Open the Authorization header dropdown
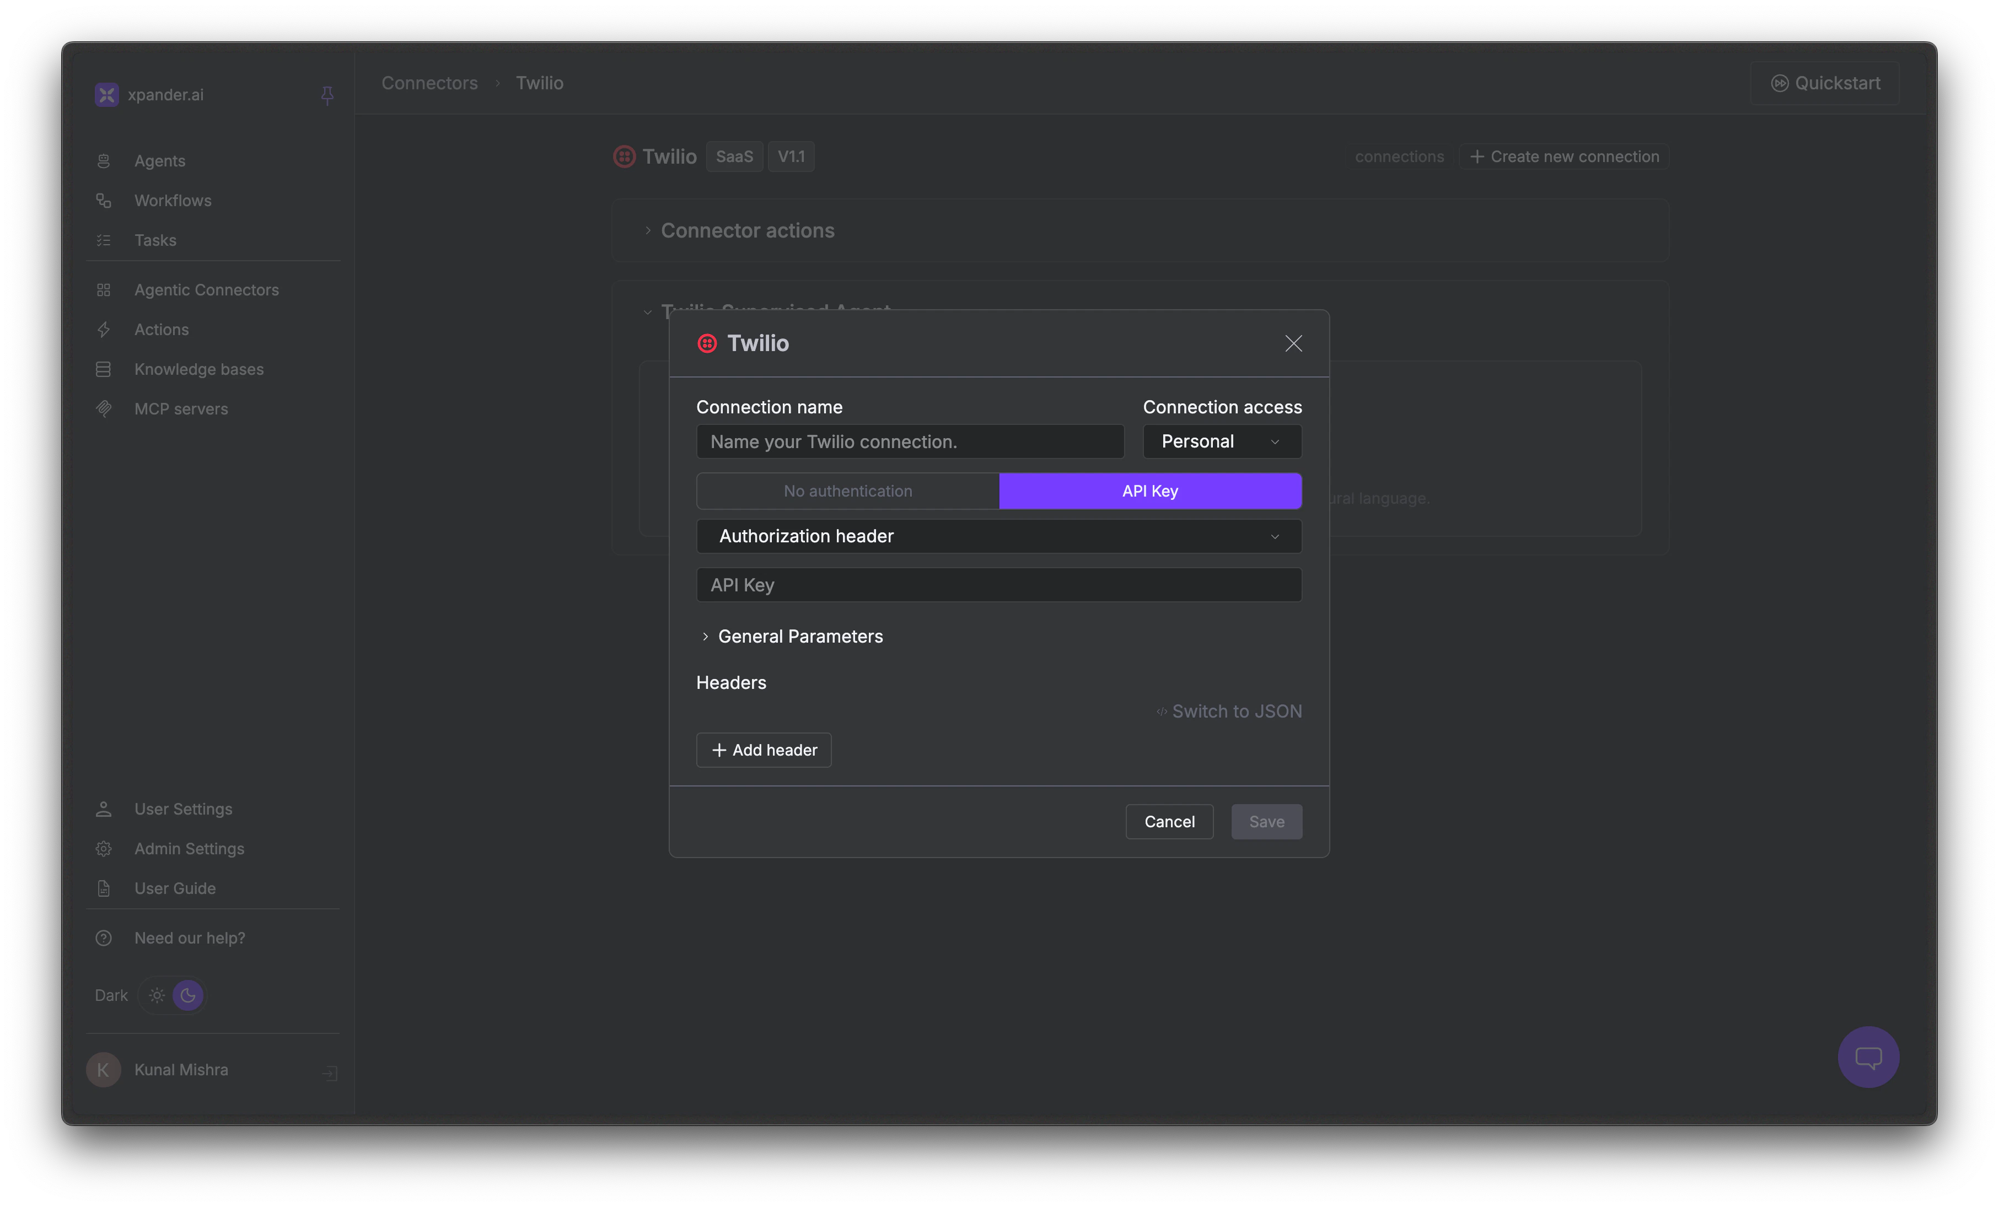Image resolution: width=1999 pixels, height=1207 pixels. [998, 536]
